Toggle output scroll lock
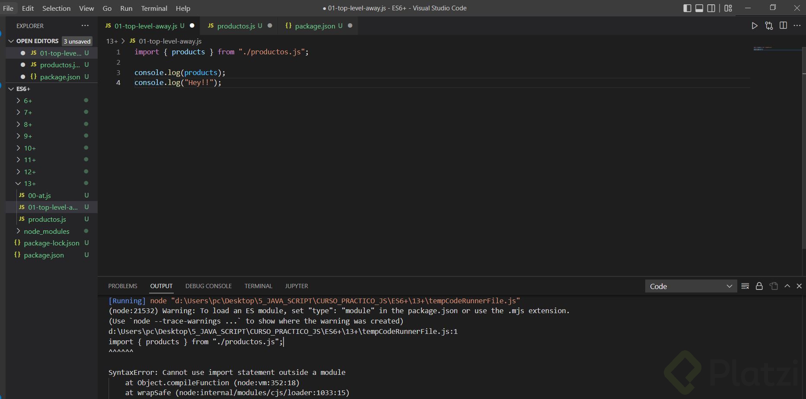This screenshot has width=806, height=399. tap(759, 286)
